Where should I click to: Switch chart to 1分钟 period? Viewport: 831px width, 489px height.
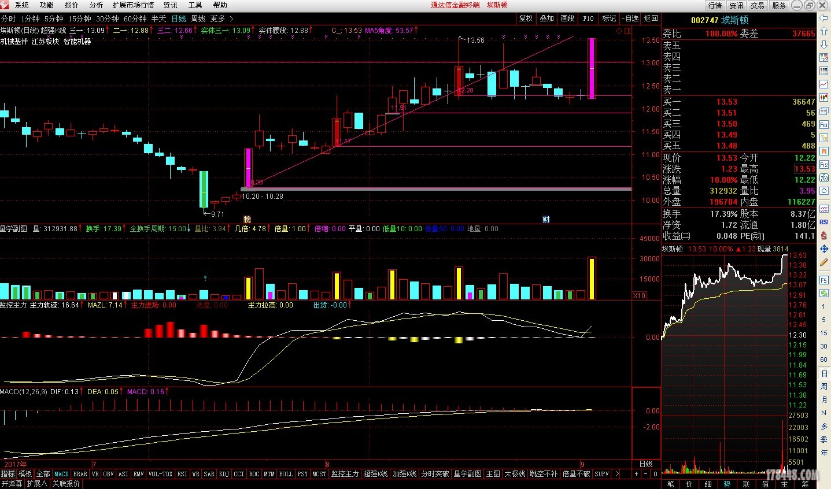[30, 18]
